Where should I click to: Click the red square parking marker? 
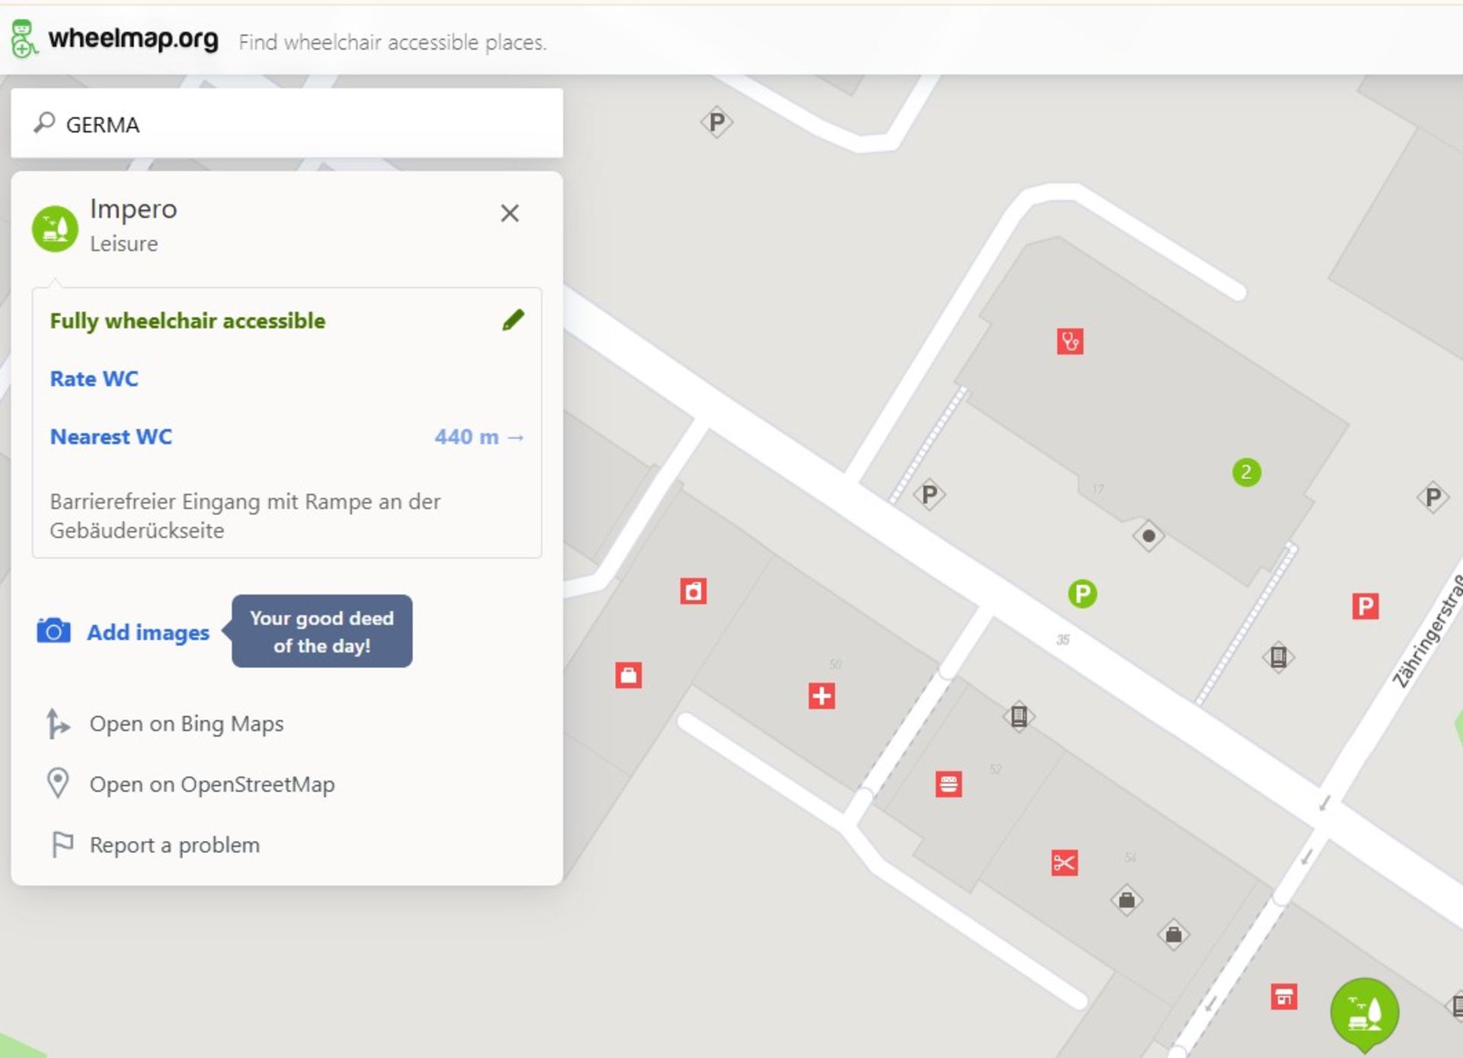coord(1365,606)
